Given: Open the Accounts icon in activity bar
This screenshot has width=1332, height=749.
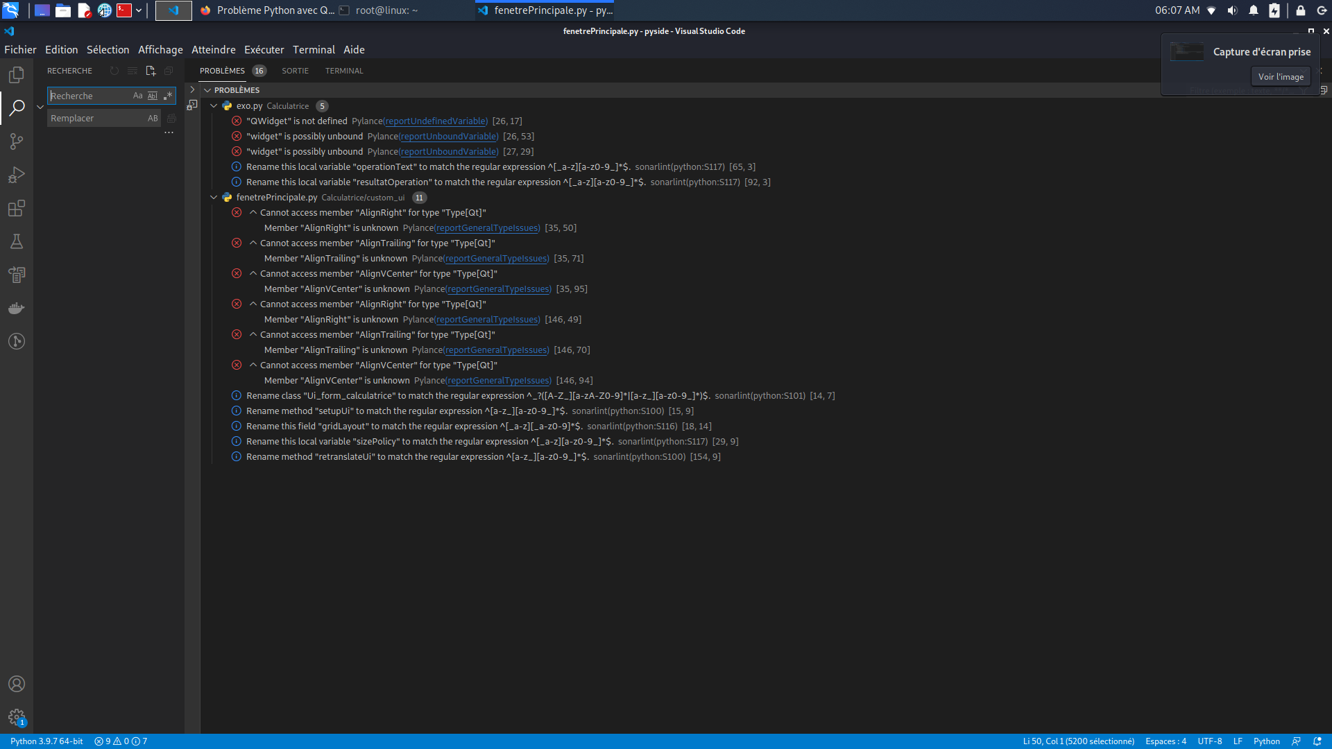Looking at the screenshot, I should [17, 684].
